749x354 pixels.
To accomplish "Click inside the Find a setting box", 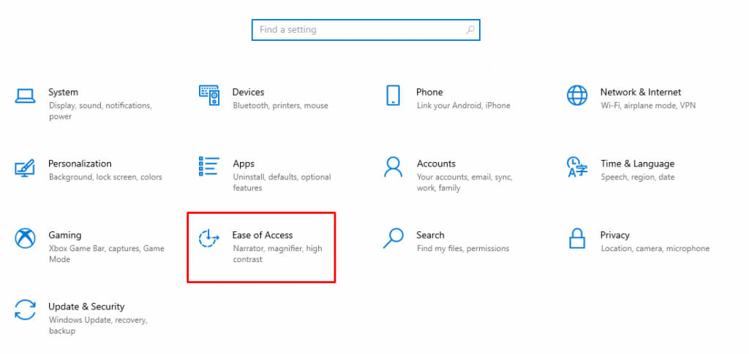I will tap(358, 30).
